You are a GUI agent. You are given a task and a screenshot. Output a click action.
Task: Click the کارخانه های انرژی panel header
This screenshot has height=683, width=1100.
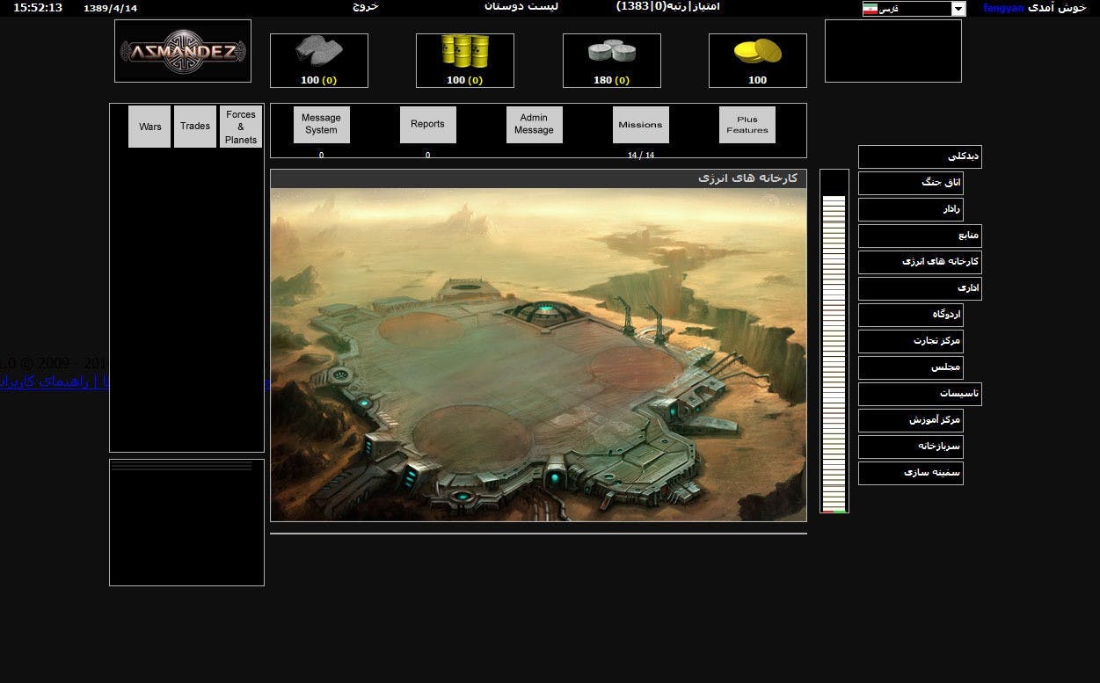pyautogui.click(x=538, y=178)
